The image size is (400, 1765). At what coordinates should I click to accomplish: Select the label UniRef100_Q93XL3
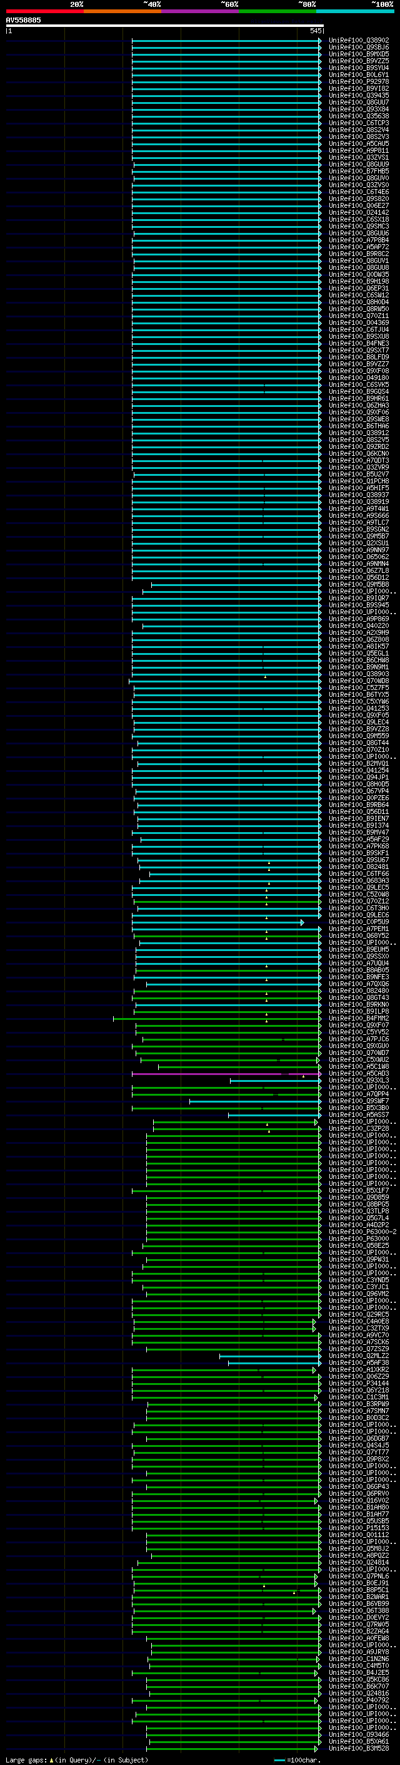tap(359, 1081)
